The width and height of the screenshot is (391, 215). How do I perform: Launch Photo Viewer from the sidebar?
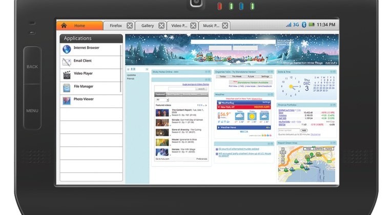(x=84, y=100)
